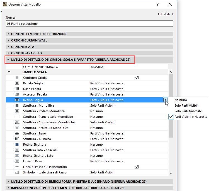
Task: Click Struttura - Scolatura Monolitica's Nessuno value
Action: [x=96, y=128]
